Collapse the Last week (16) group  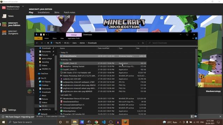click(60, 95)
